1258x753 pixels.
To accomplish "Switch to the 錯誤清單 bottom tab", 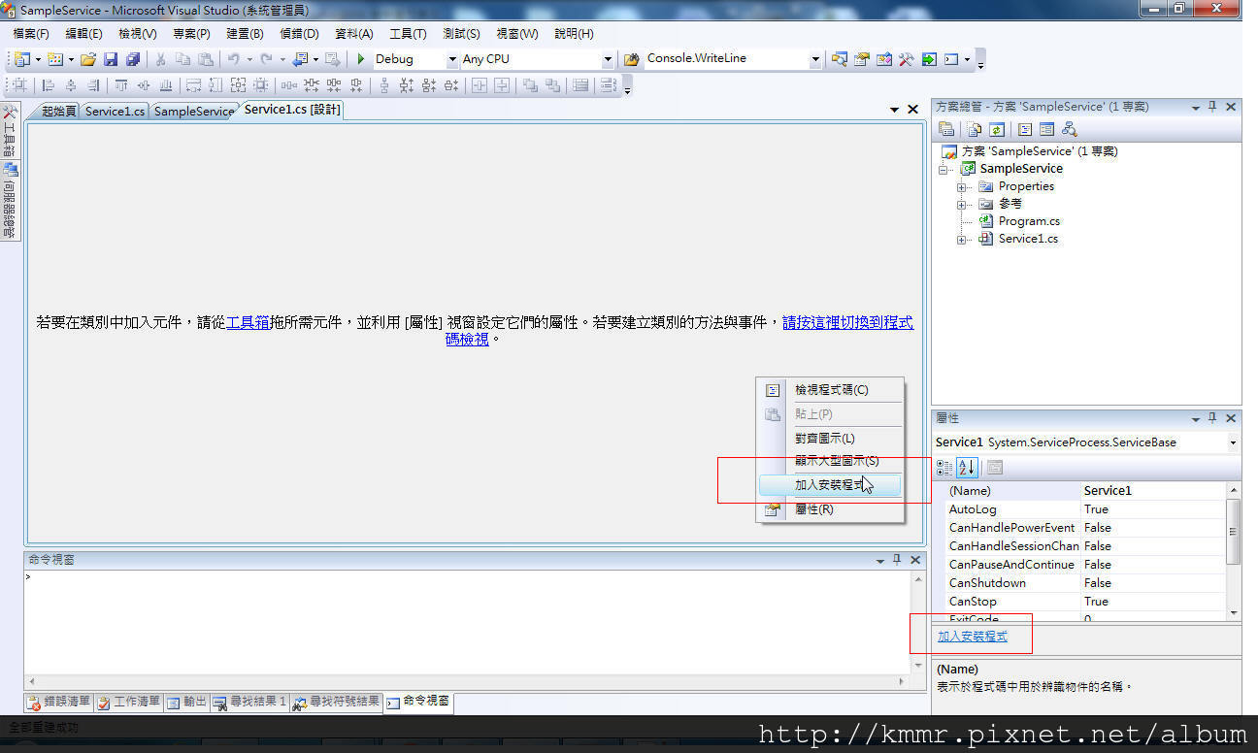I will click(59, 702).
